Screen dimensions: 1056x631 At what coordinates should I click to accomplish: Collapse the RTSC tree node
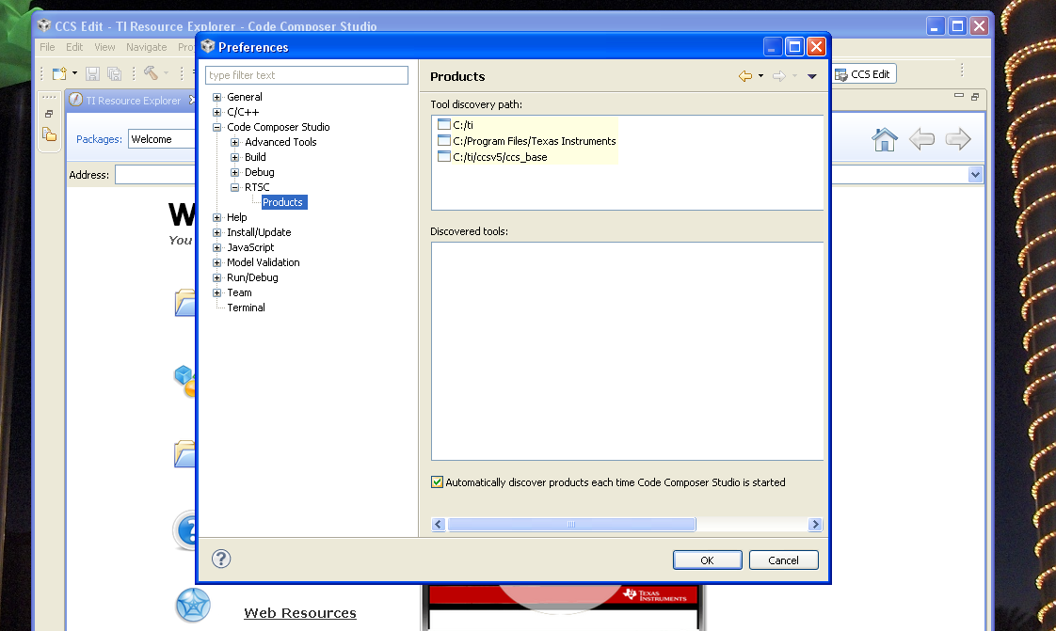pyautogui.click(x=234, y=188)
